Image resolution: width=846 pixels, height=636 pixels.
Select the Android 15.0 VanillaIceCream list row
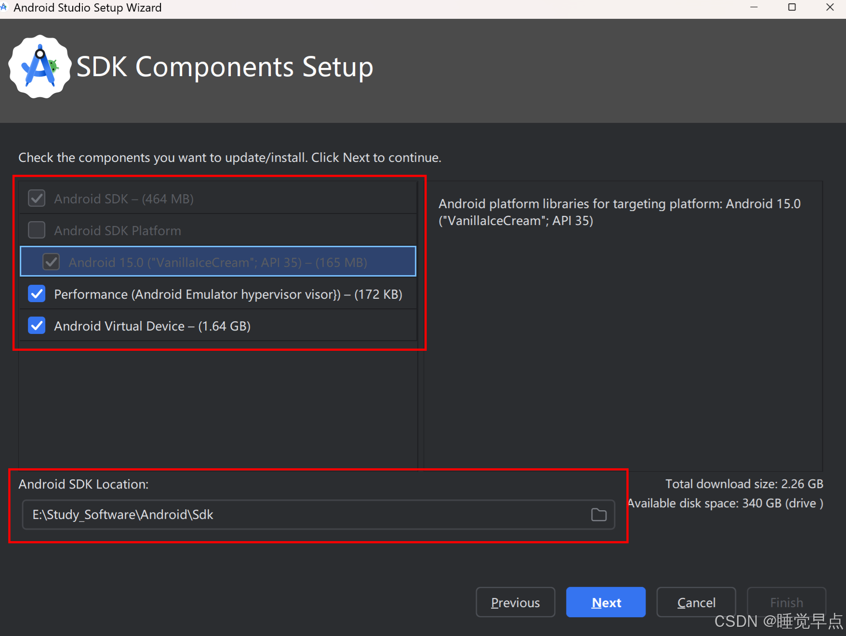tap(217, 262)
